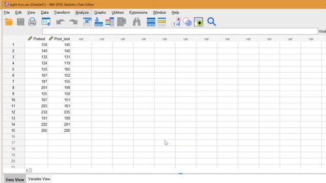Use variable sets circles icon
326x183 pixels.
187,22
